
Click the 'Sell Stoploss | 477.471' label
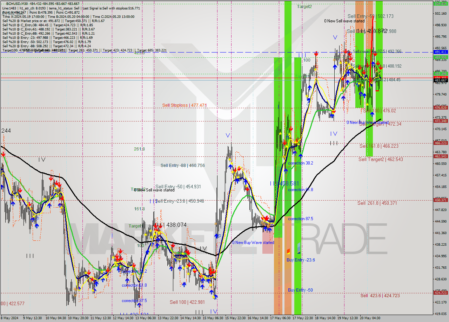click(185, 105)
